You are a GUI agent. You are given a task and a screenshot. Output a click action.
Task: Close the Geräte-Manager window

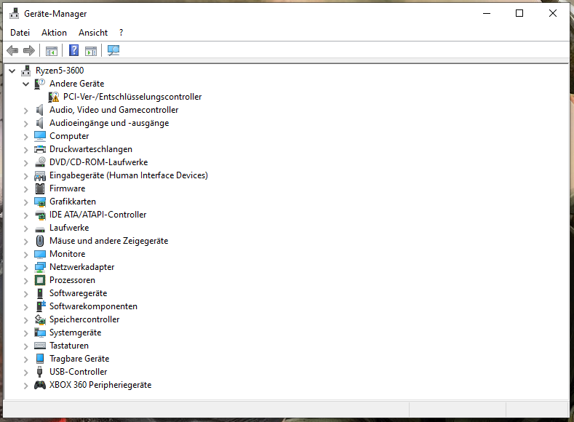tap(553, 14)
